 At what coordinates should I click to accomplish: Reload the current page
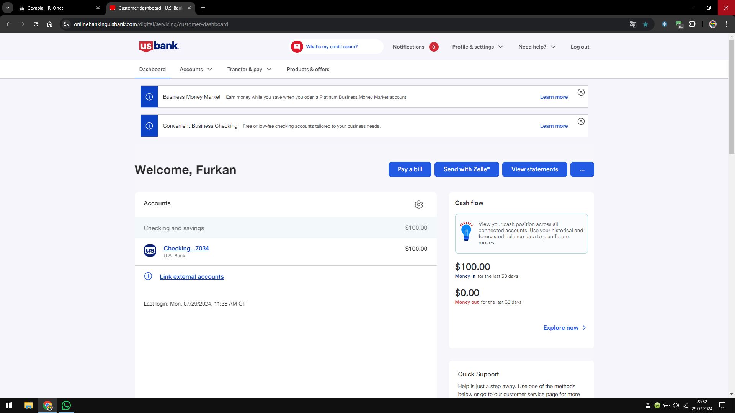pos(36,24)
